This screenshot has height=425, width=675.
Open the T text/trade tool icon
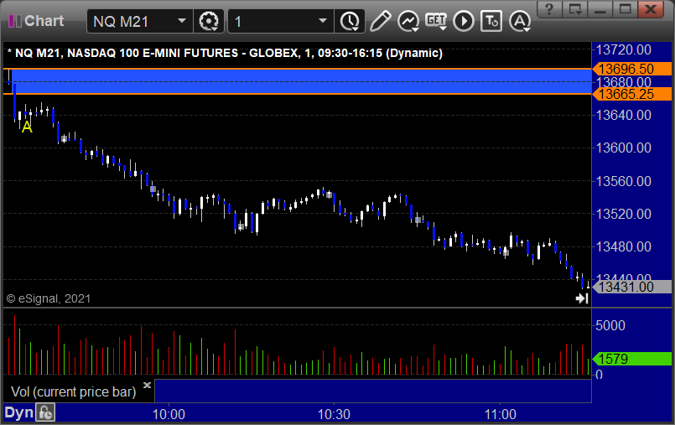point(491,21)
